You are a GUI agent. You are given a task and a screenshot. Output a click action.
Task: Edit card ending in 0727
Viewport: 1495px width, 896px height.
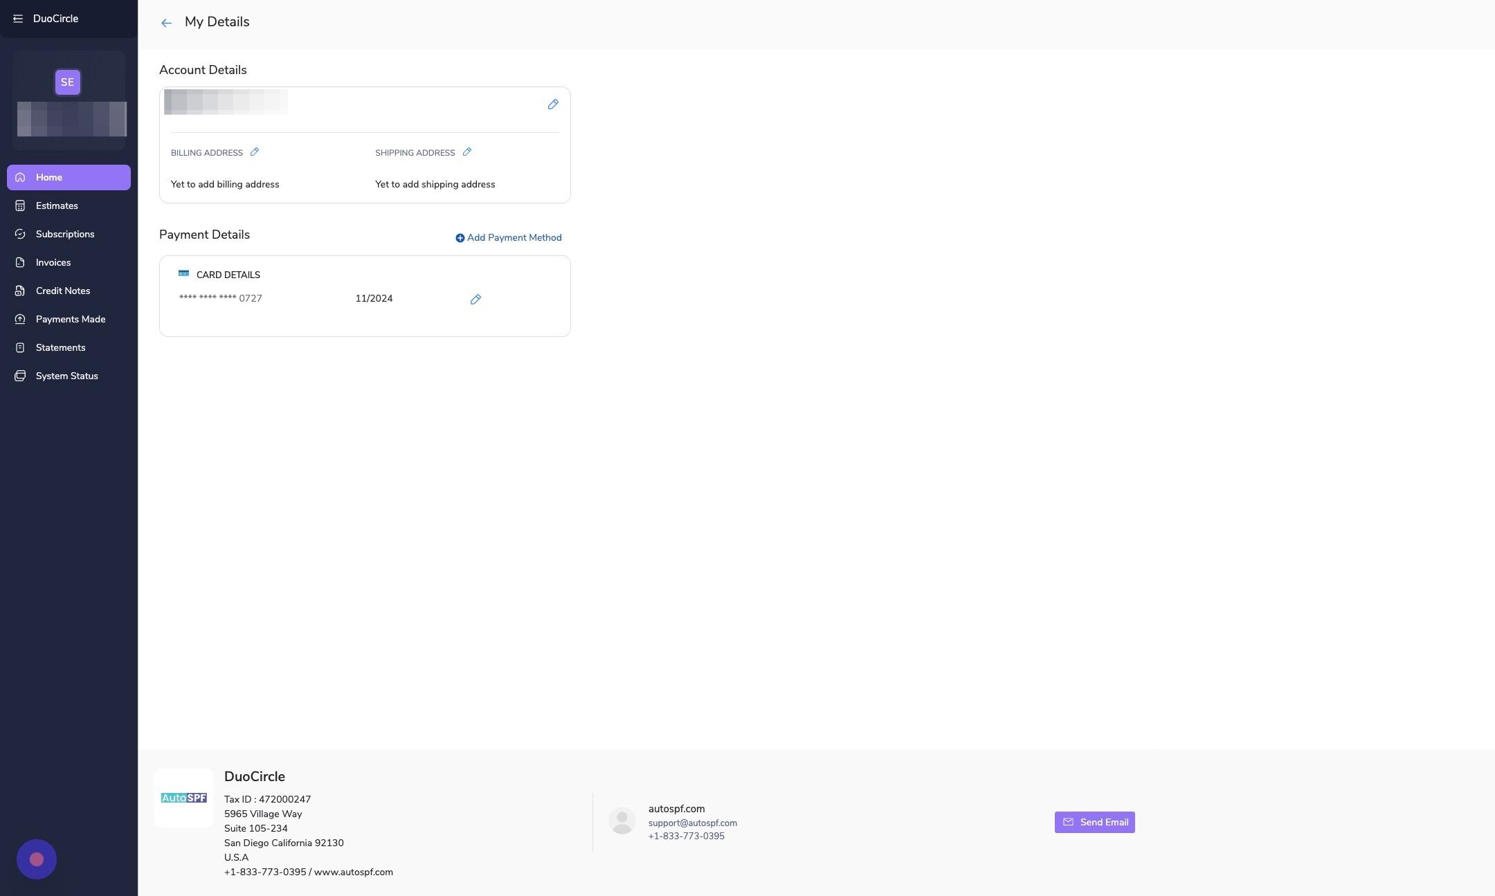[475, 300]
